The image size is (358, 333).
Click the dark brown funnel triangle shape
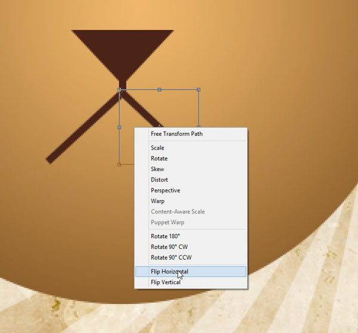coord(123,52)
